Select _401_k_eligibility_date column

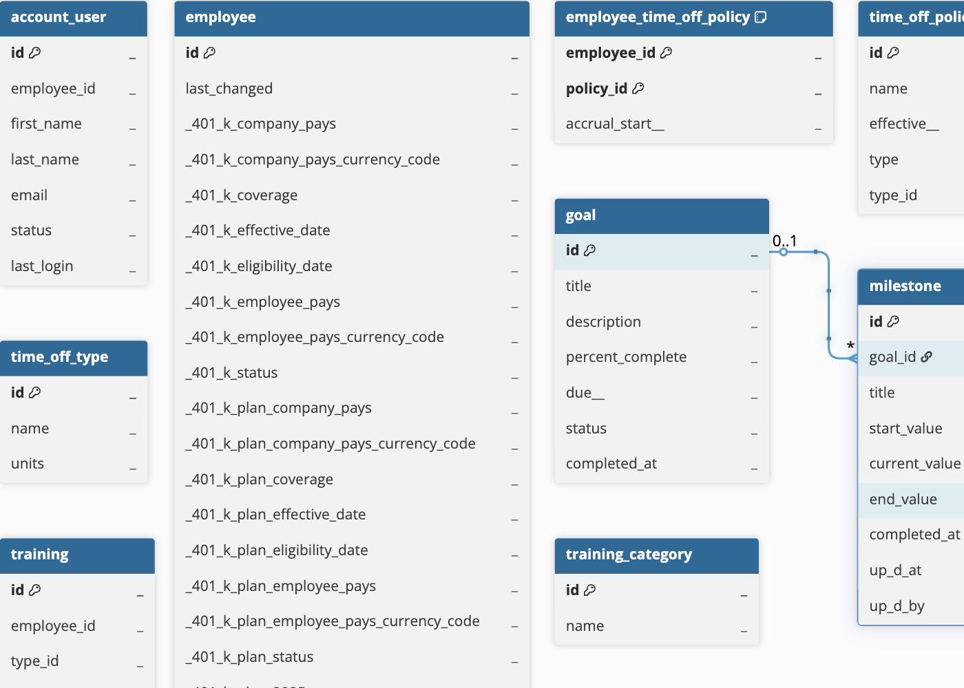coord(352,266)
